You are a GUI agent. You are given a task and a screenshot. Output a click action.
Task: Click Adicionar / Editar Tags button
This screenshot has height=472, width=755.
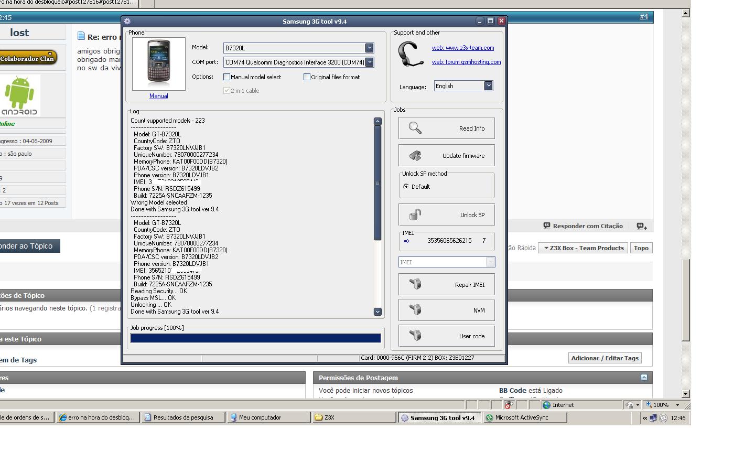[605, 358]
